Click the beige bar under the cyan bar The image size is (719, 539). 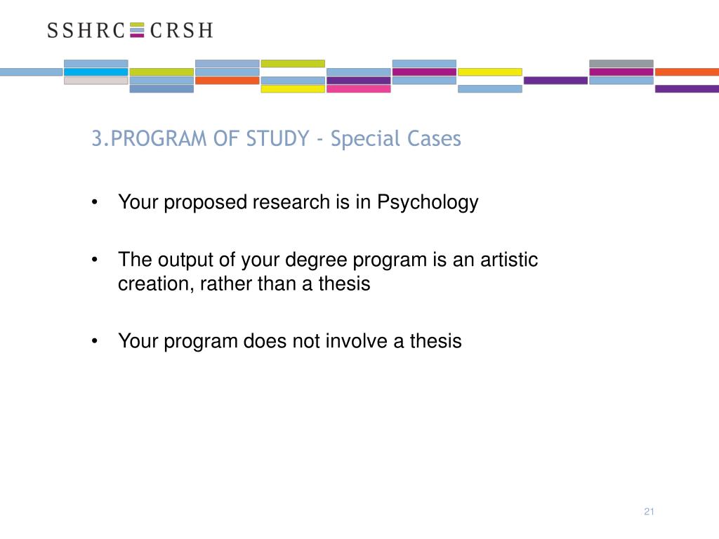(95, 81)
